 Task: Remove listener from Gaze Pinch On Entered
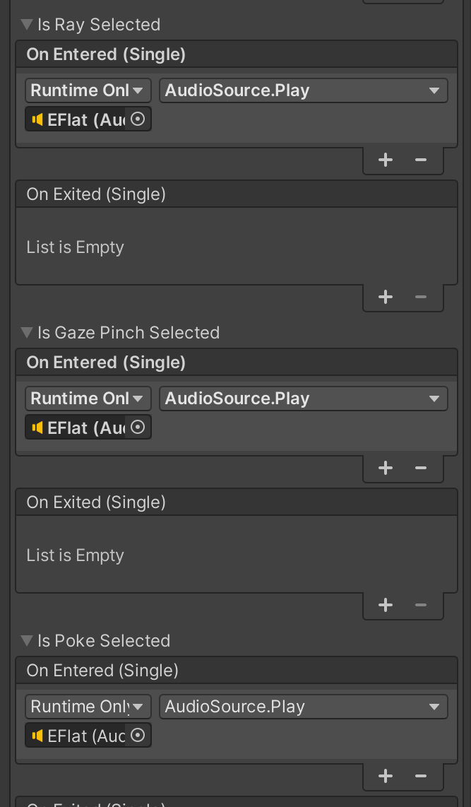[x=421, y=468]
